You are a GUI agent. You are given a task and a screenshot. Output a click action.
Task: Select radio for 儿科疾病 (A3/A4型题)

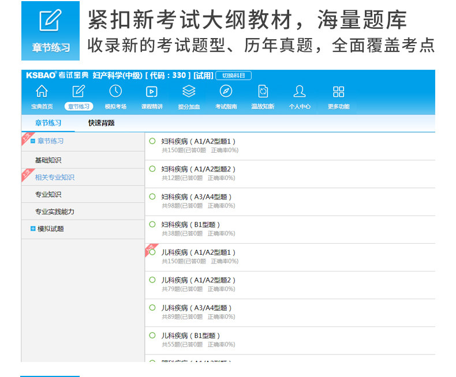tap(152, 308)
